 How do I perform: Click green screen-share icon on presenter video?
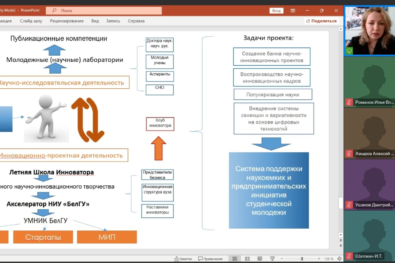tap(349, 51)
